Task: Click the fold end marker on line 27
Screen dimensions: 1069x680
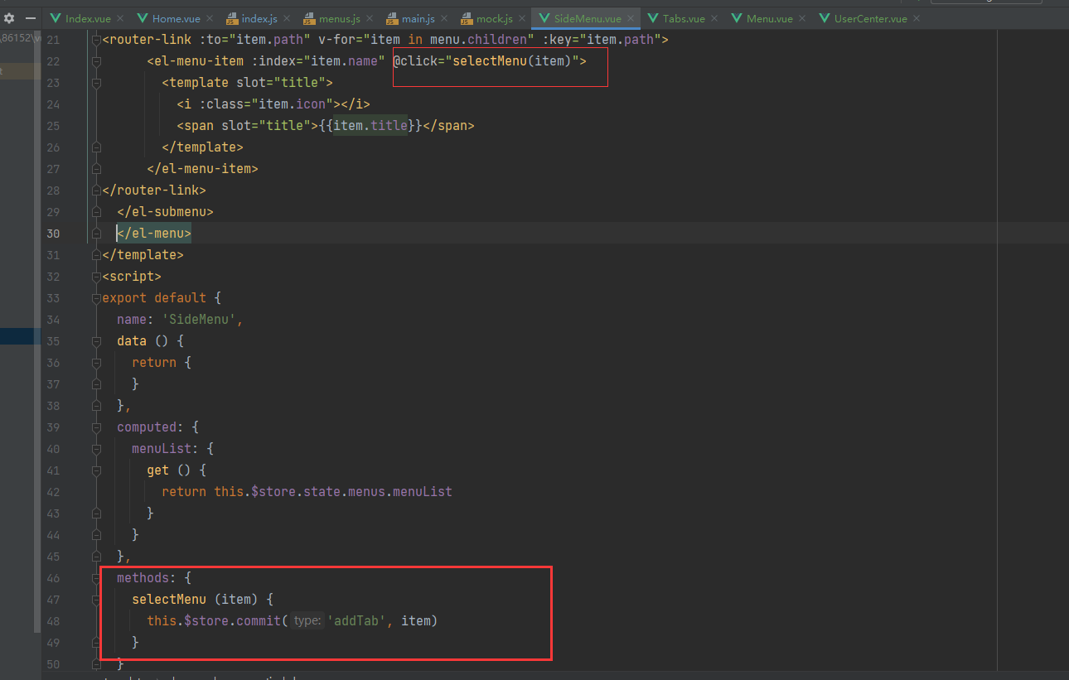Action: pos(96,168)
